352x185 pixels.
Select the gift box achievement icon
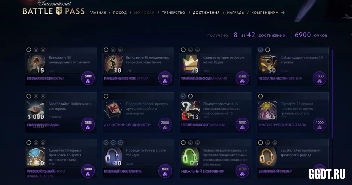click(x=113, y=110)
